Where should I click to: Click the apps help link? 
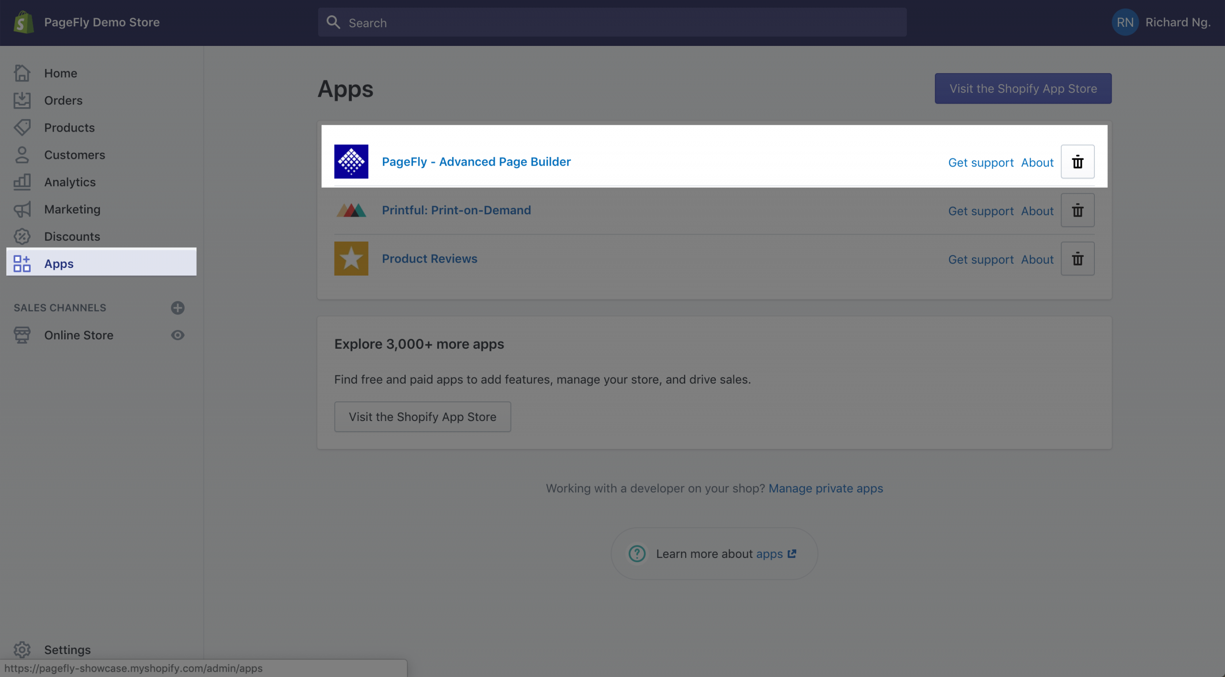click(769, 554)
